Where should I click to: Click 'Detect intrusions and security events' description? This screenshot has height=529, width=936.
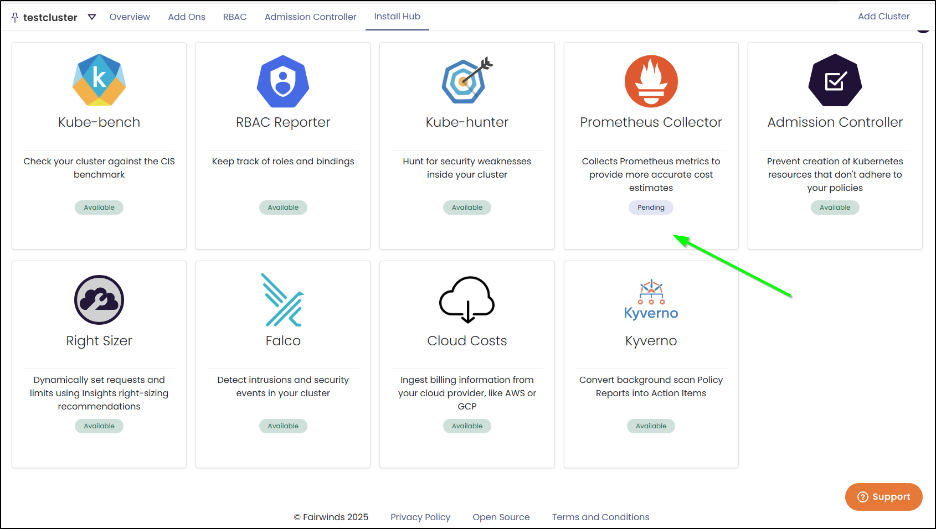pyautogui.click(x=283, y=386)
